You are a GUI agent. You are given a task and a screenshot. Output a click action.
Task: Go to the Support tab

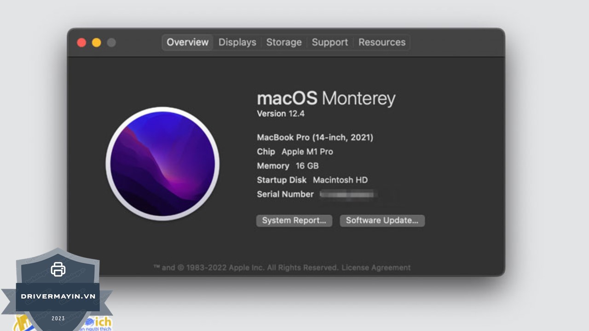coord(329,42)
